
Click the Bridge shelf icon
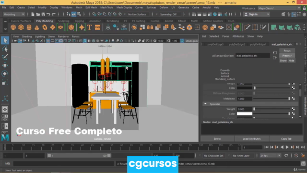pyautogui.click(x=181, y=27)
